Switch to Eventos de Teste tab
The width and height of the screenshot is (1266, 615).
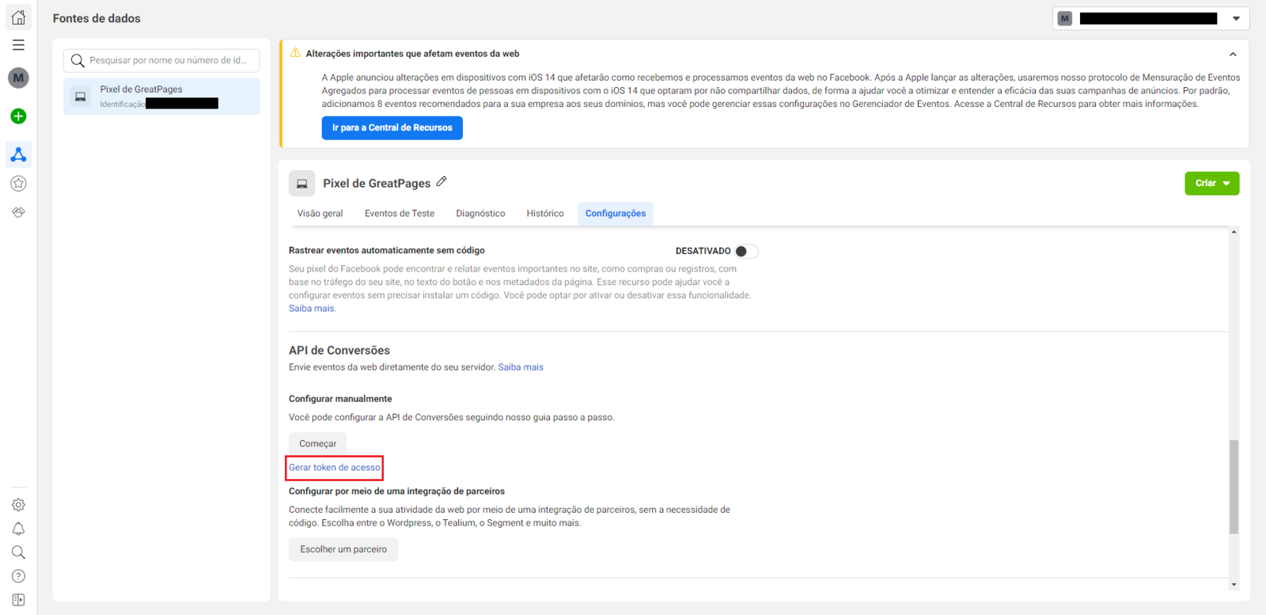click(x=400, y=214)
